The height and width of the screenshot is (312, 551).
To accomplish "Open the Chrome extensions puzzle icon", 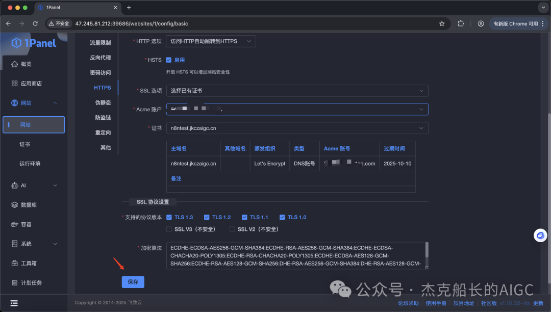I will (461, 23).
